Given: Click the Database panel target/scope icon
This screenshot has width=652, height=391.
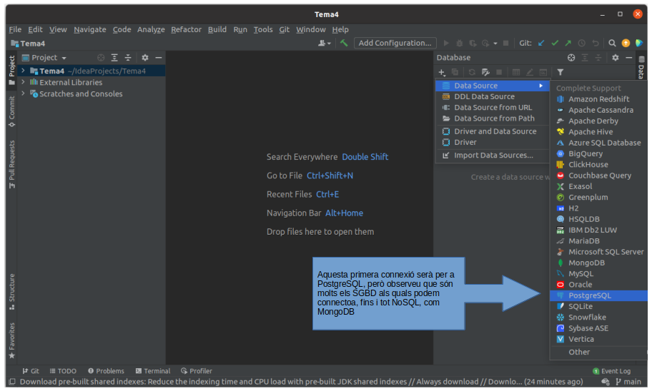Looking at the screenshot, I should (571, 58).
